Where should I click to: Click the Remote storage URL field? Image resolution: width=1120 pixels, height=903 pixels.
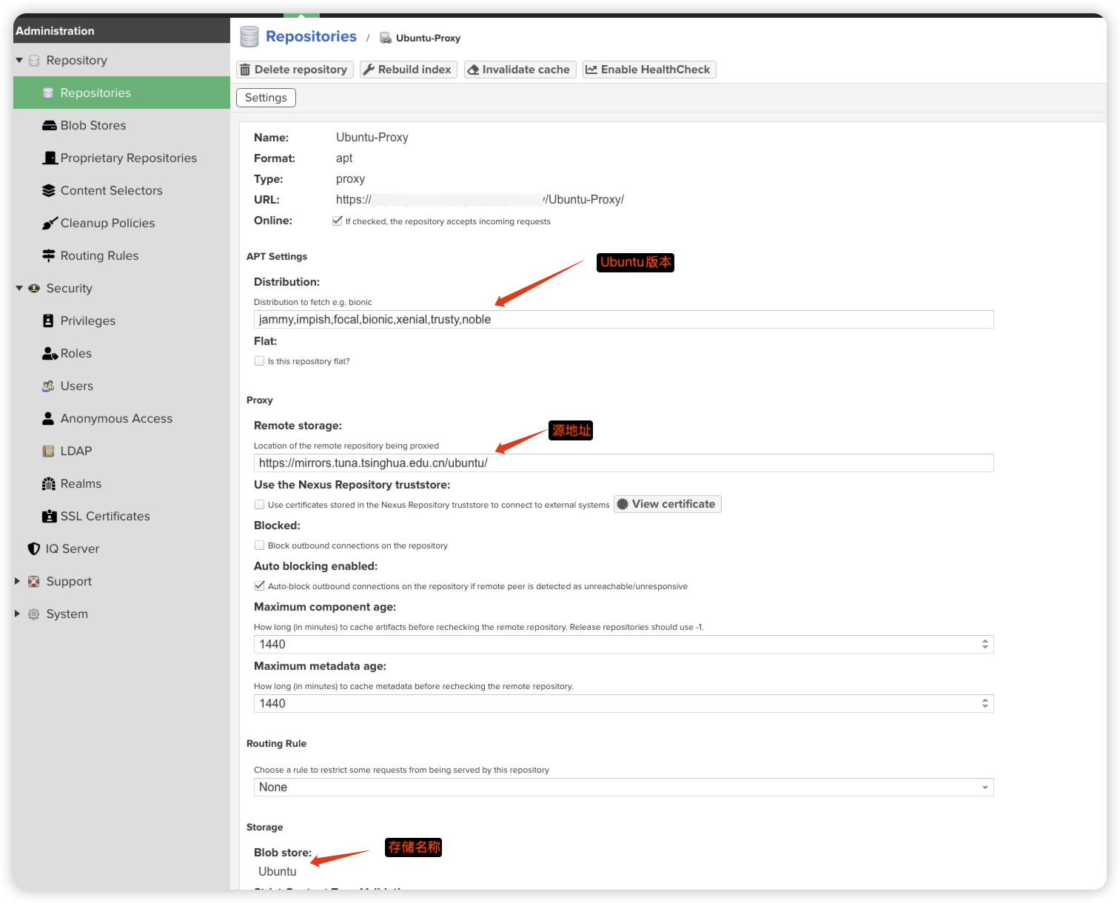click(x=623, y=463)
